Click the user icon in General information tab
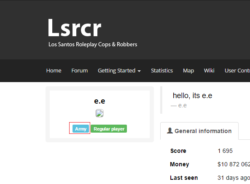Screen dimensions: 250x184 pos(170,131)
